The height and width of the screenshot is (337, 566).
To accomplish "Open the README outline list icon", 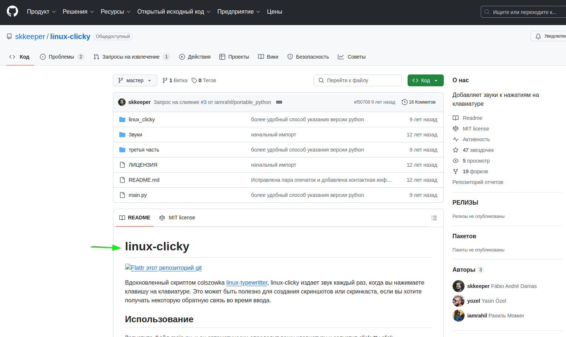I will click(x=434, y=218).
